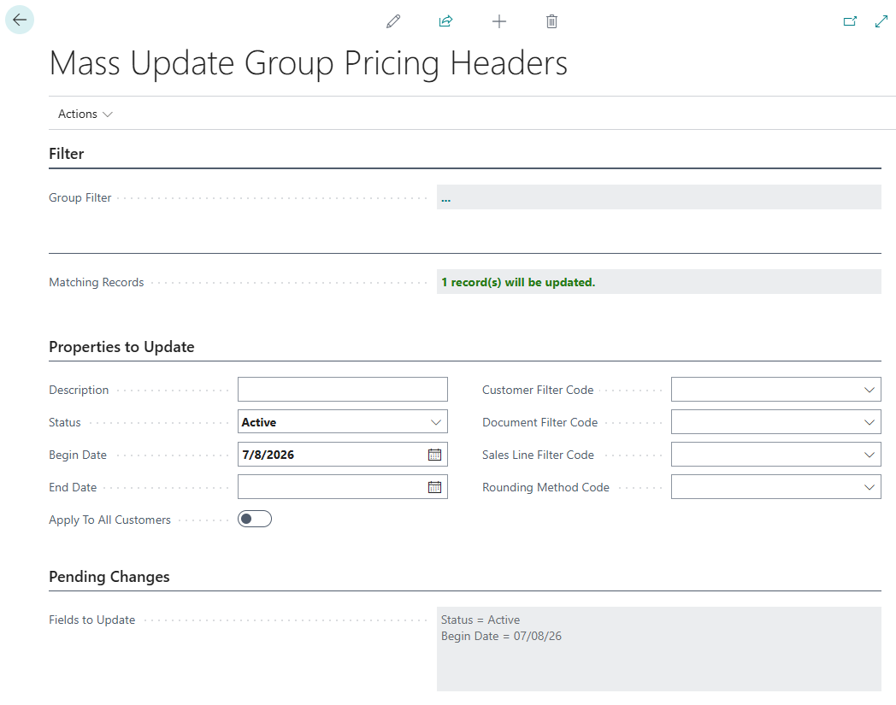896x705 pixels.
Task: Collapse Pending Changes section heading
Action: coord(109,577)
